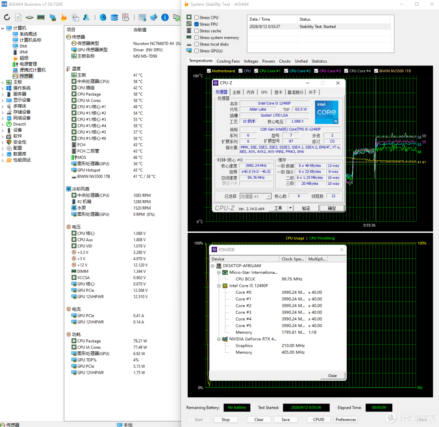Click the 冷却风扇 fan section icon
Image resolution: width=439 pixels, height=427 pixels.
click(x=69, y=189)
